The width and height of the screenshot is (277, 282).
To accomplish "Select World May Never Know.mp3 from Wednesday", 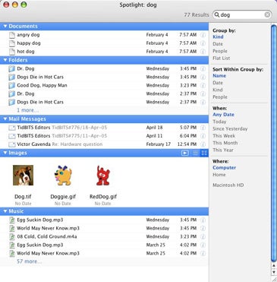I will pyautogui.click(x=104, y=228).
